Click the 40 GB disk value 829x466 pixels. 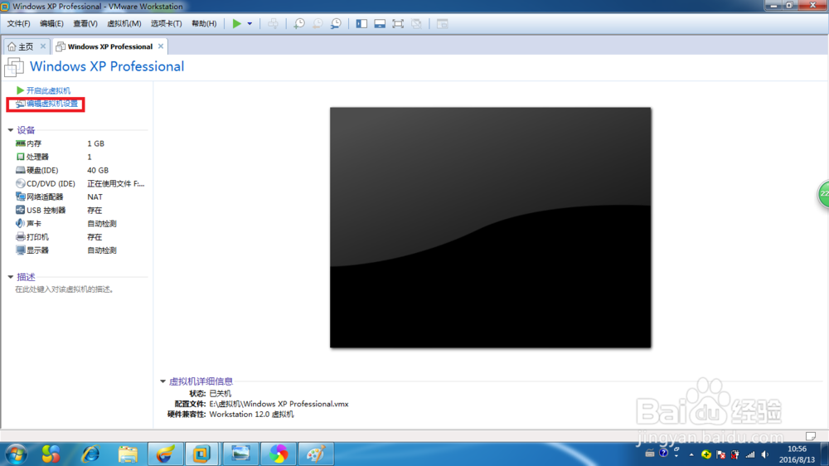pyautogui.click(x=98, y=170)
